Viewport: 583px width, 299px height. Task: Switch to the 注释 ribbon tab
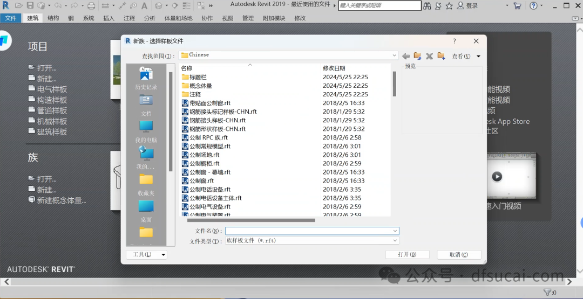[129, 18]
